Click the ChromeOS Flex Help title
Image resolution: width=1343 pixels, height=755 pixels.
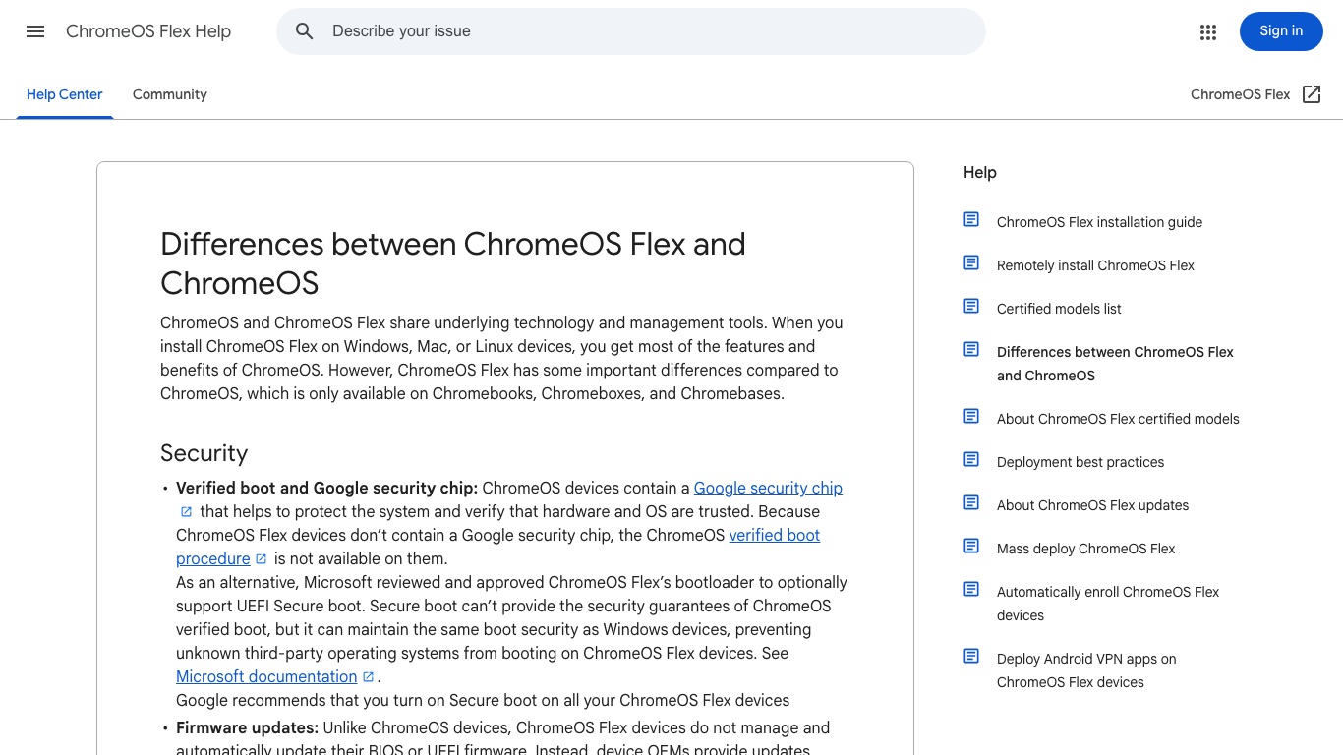[148, 31]
